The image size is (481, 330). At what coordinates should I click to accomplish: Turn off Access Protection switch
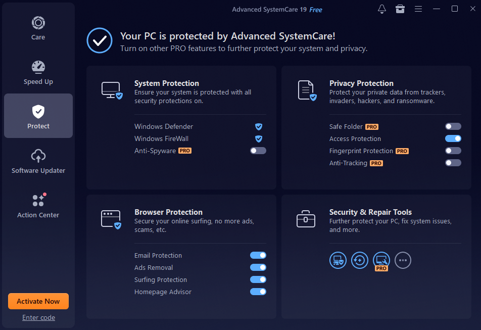pos(453,138)
